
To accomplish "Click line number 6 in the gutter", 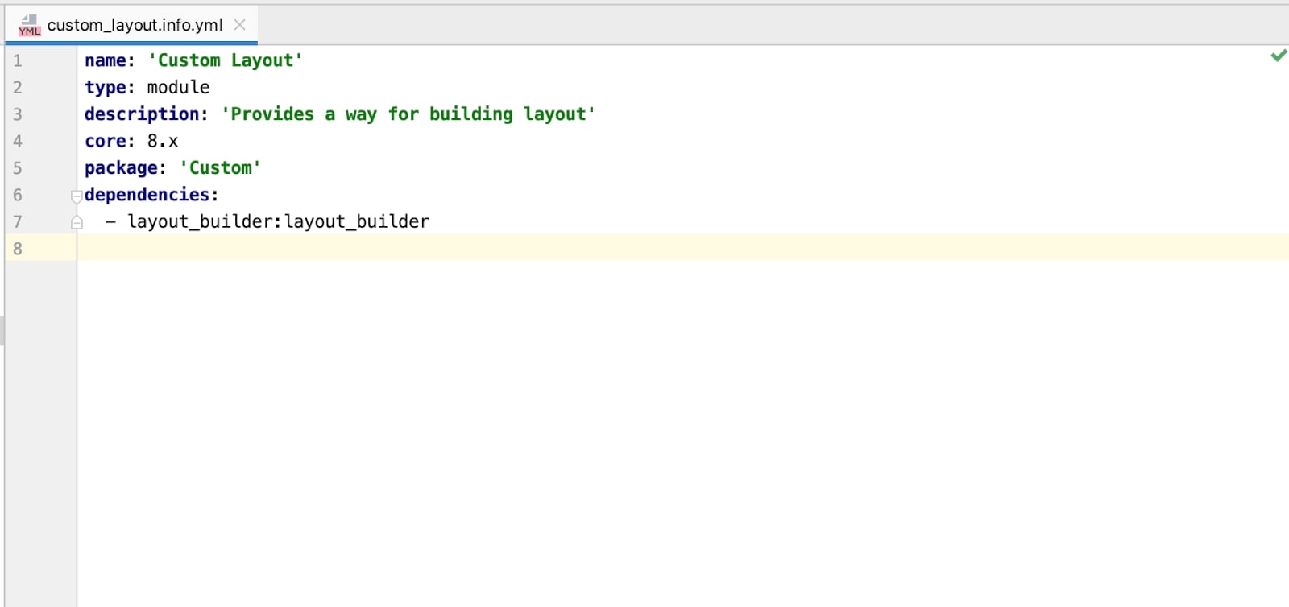I will 18,195.
